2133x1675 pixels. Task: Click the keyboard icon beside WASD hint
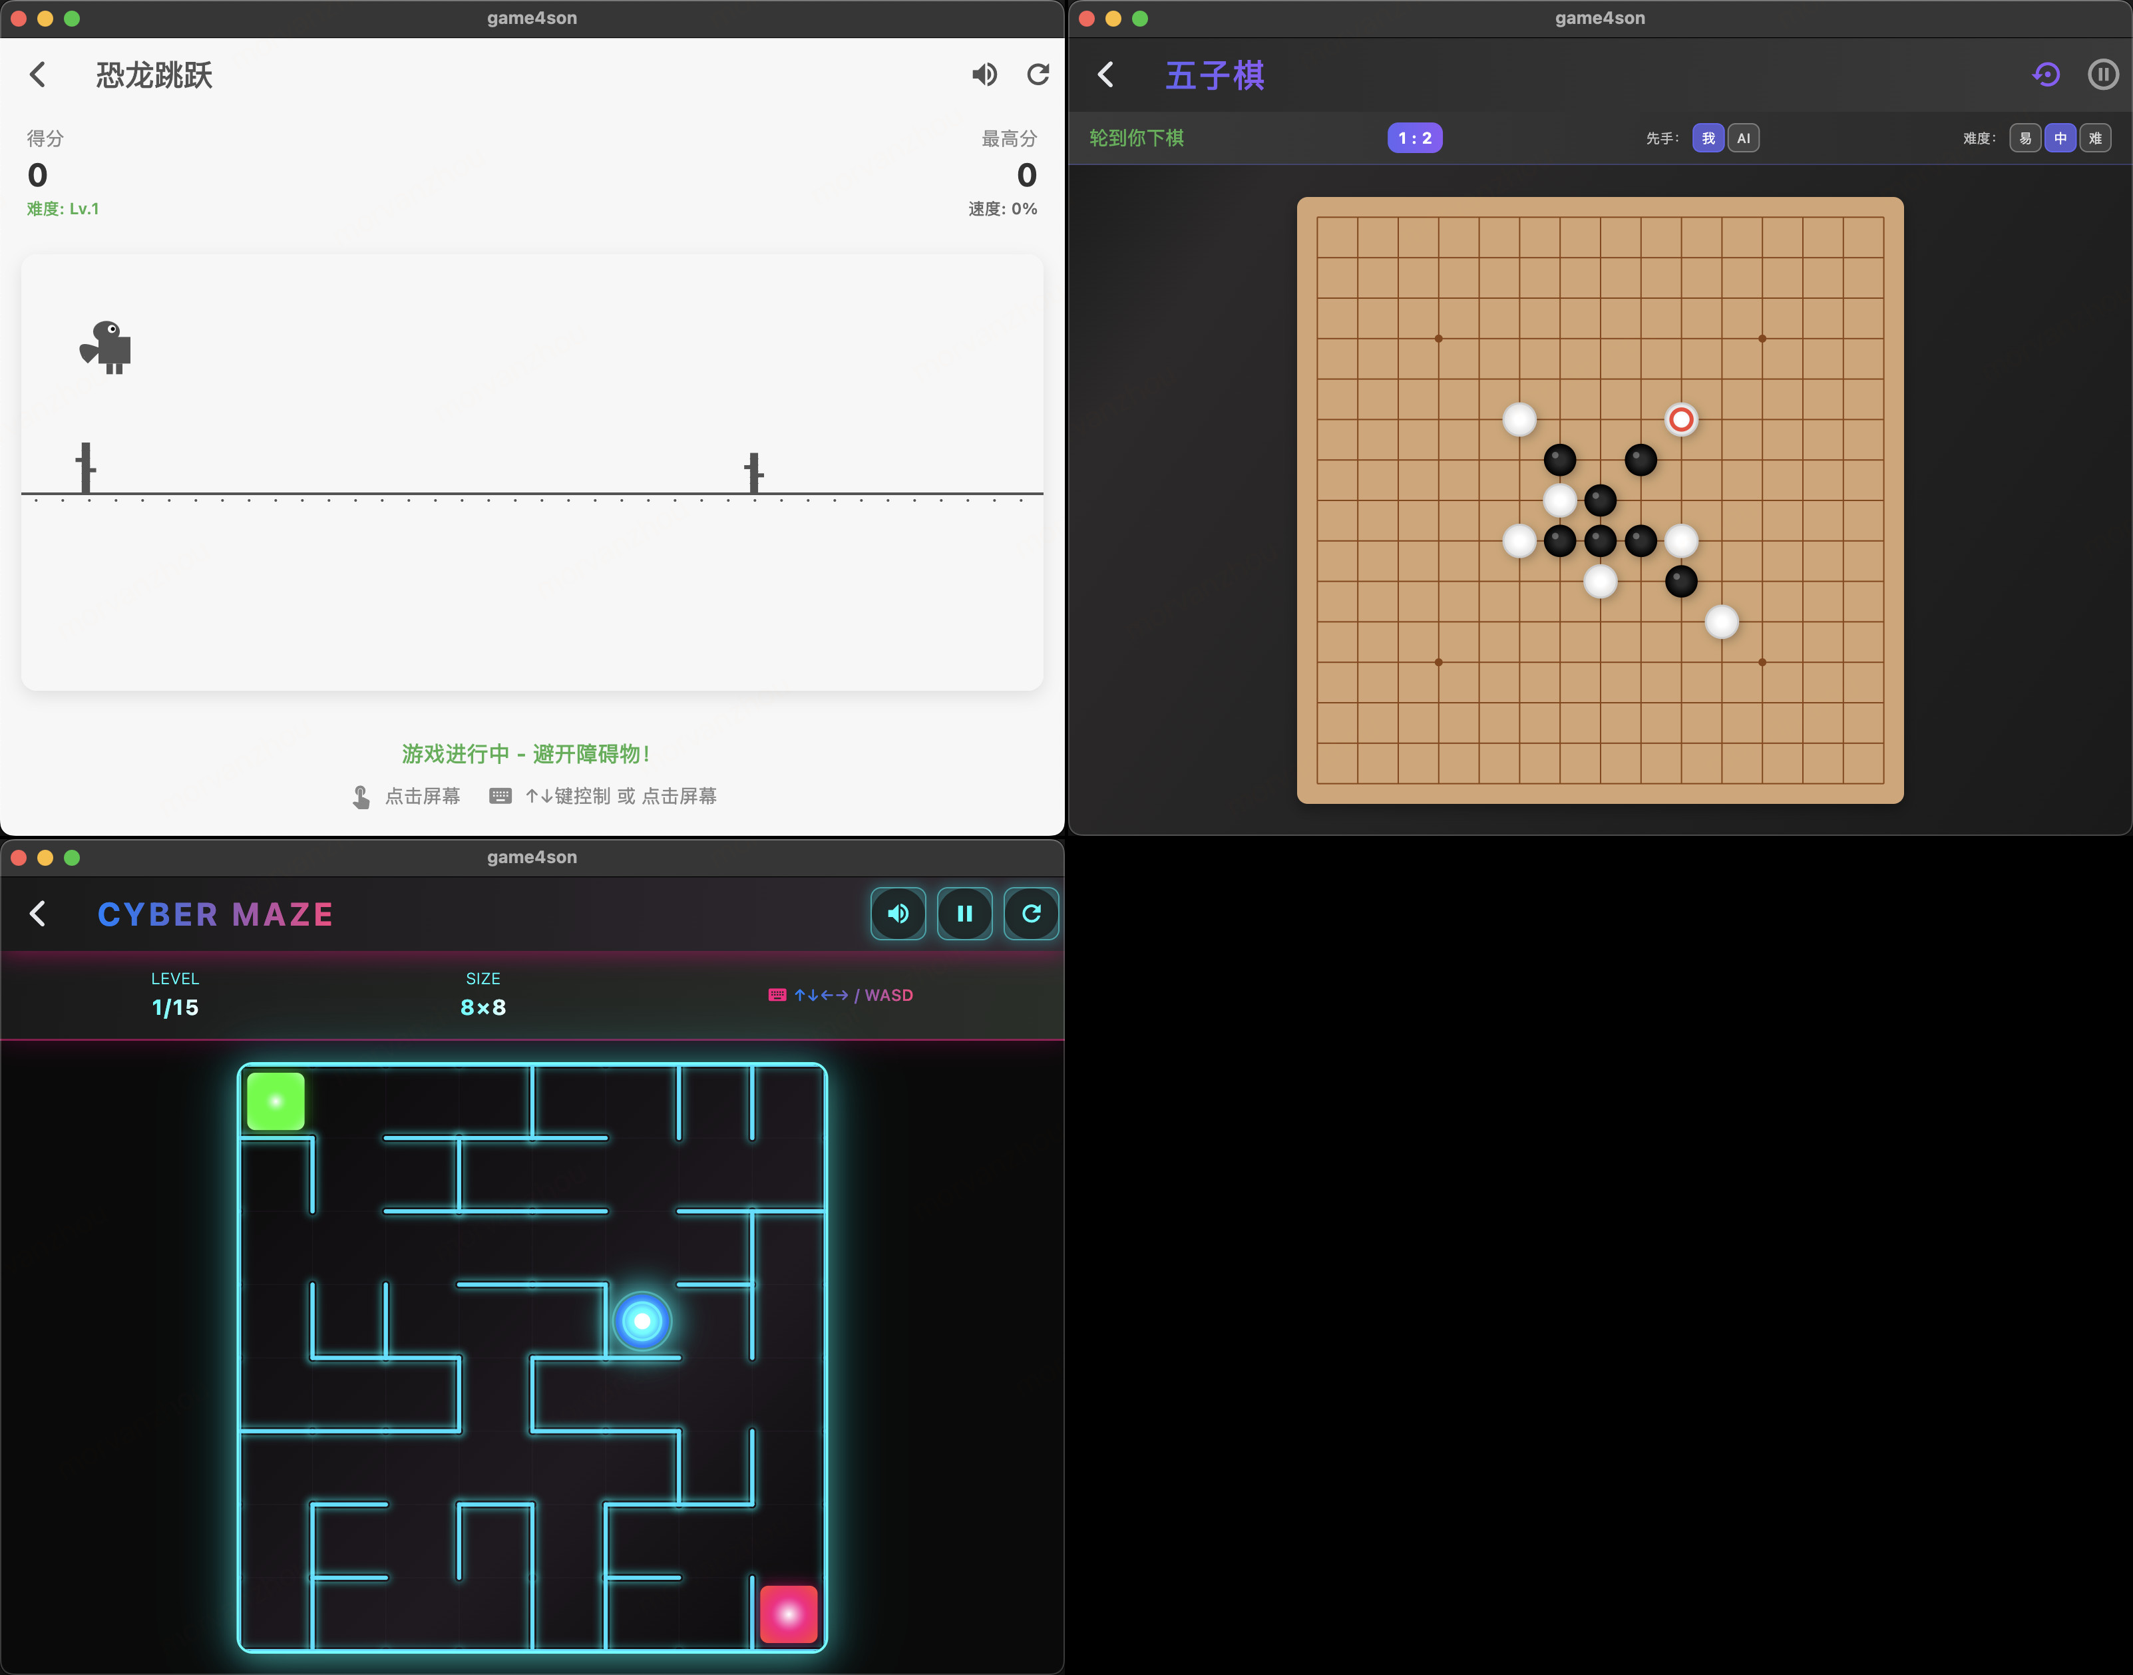(x=777, y=996)
